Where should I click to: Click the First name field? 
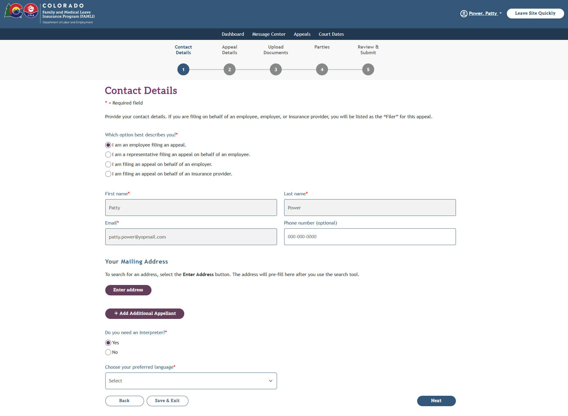(x=191, y=208)
